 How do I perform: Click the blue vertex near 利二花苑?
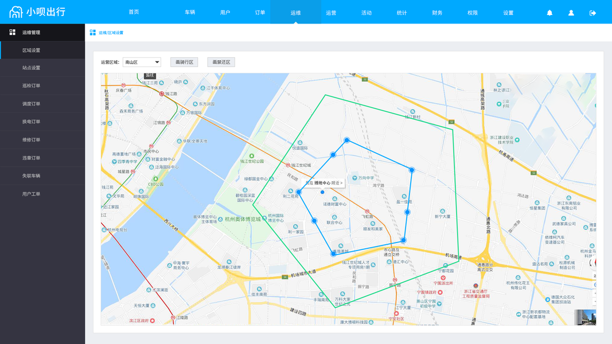(x=299, y=192)
